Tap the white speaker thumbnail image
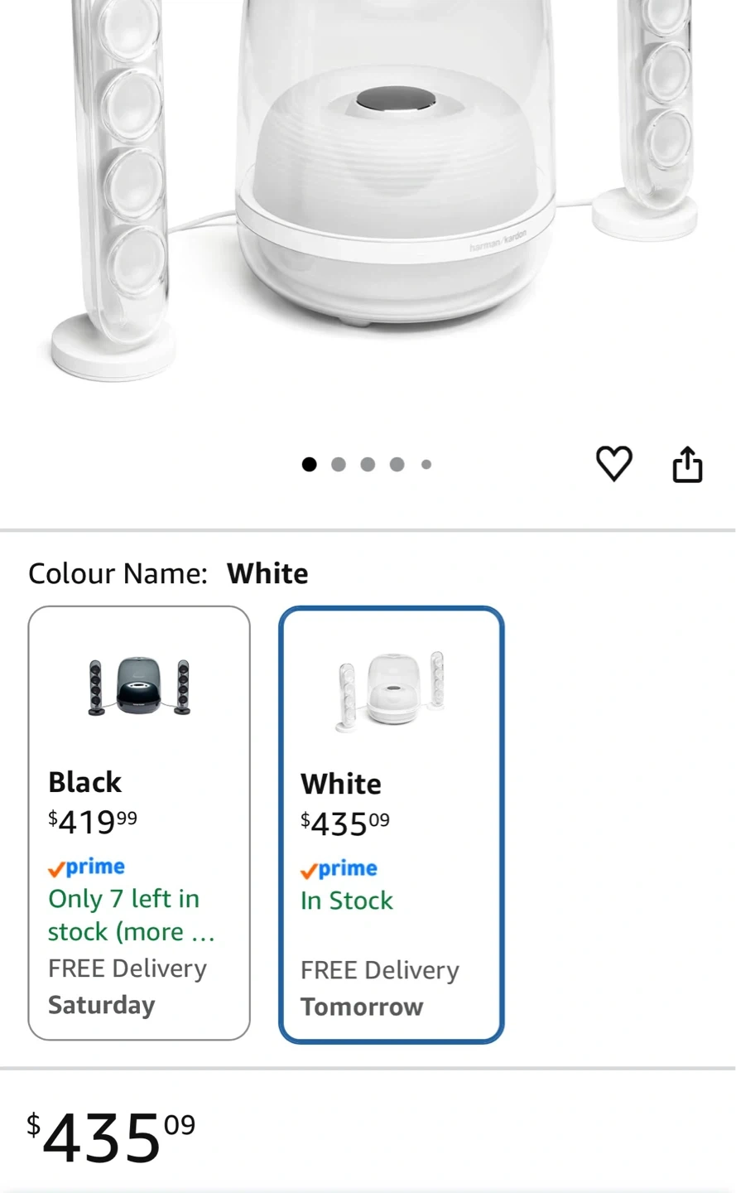This screenshot has height=1193, width=736. tap(390, 690)
